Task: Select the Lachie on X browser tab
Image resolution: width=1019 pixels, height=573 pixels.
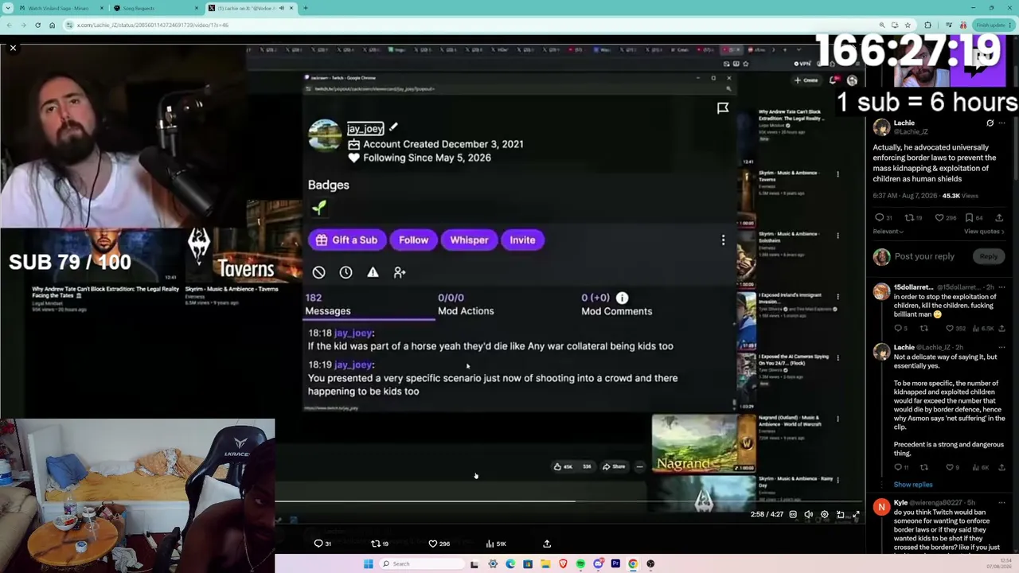Action: pyautogui.click(x=250, y=8)
